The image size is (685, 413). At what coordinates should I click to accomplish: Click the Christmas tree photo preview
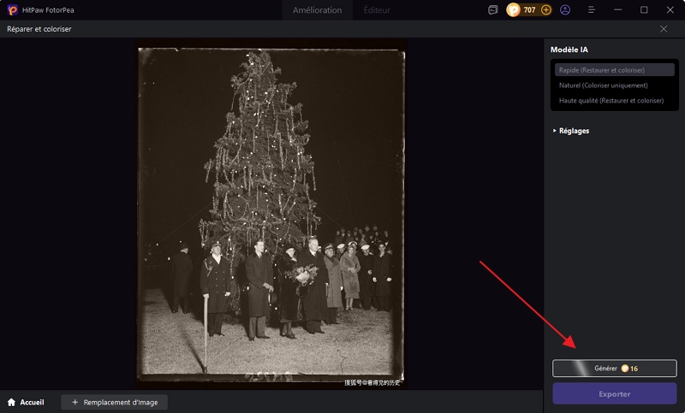271,214
